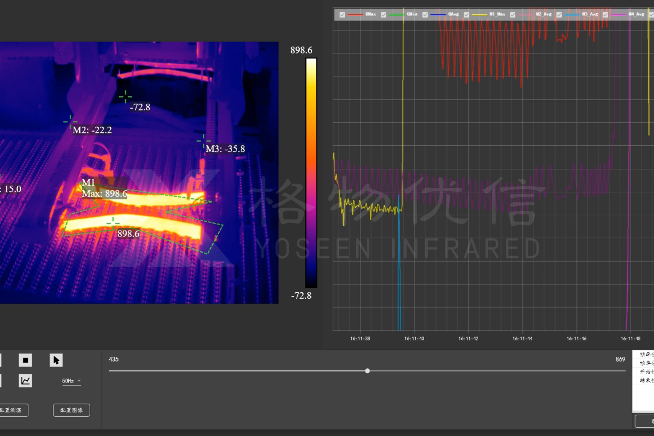Click the 配置测温 button

pos(12,410)
